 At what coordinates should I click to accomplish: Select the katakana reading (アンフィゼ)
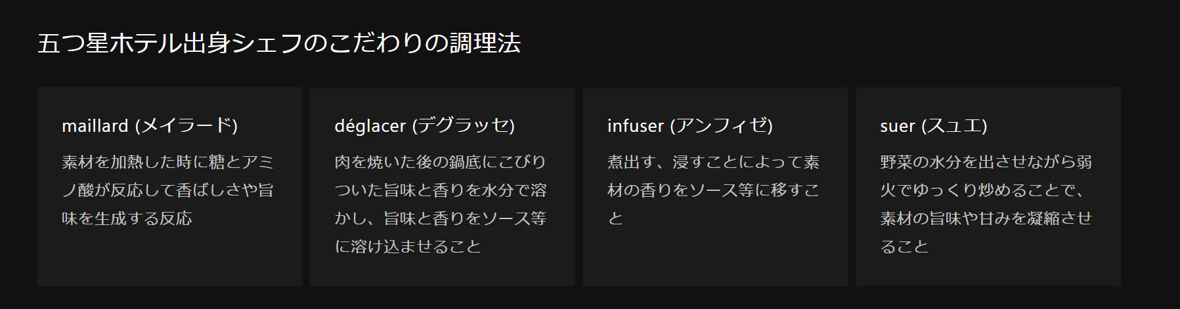point(721,126)
